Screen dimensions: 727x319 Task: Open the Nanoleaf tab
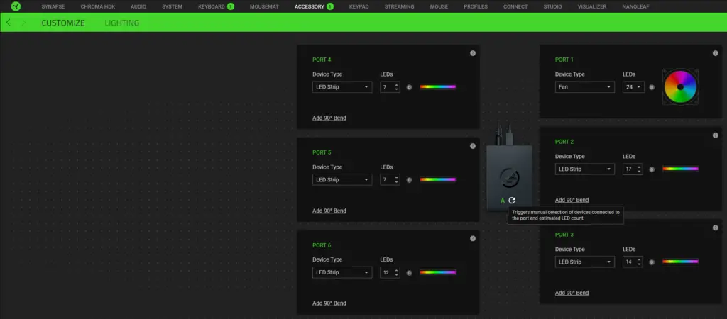tap(635, 6)
